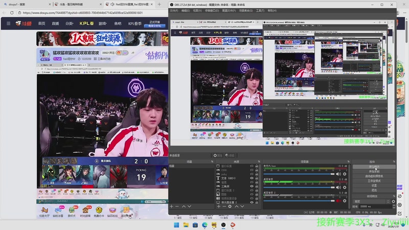Screen dimensions: 409x230
Task: Move scene up in scenes panel
Action: tap(184, 206)
